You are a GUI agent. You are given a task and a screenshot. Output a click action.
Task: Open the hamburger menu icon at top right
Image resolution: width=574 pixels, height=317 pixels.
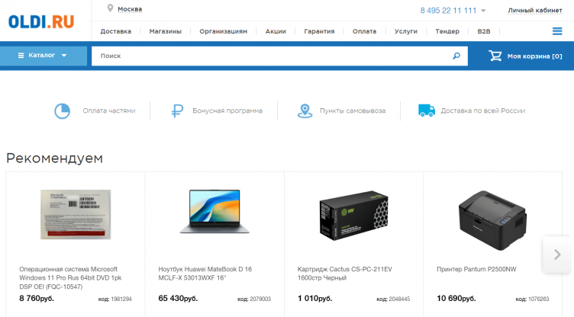coord(557,31)
